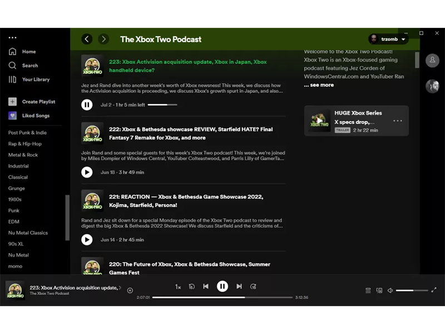Open now-playing episode title

pos(75,287)
